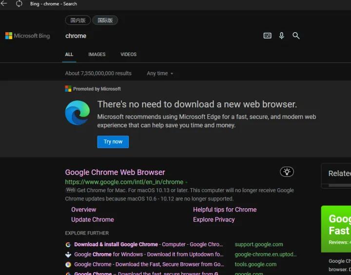Image resolution: width=351 pixels, height=275 pixels.
Task: Expand the Any time filter dropdown
Action: (x=160, y=74)
